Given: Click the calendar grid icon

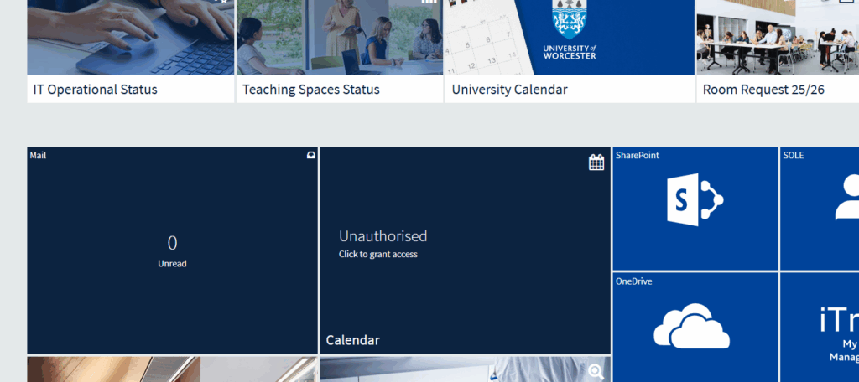Looking at the screenshot, I should (x=596, y=163).
